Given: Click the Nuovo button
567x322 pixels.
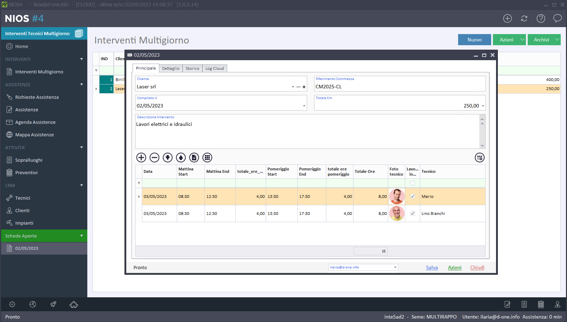Looking at the screenshot, I should coord(474,40).
